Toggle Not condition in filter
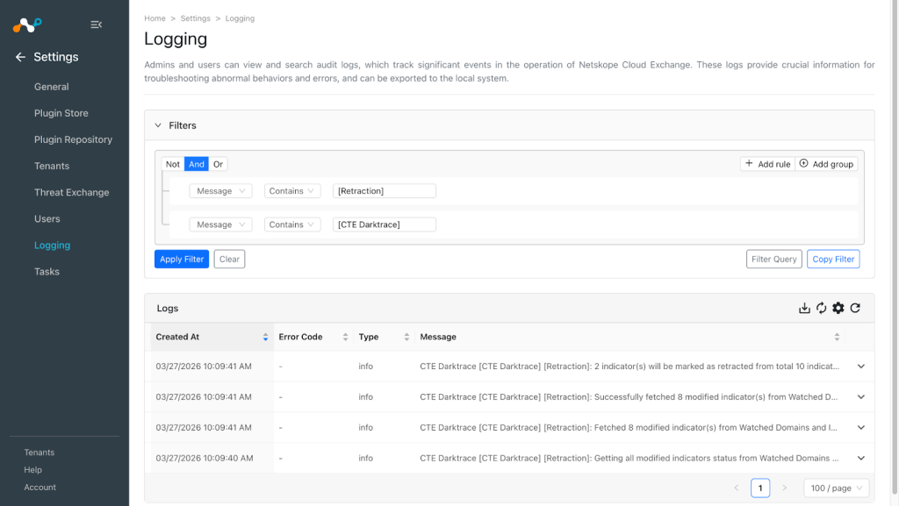This screenshot has width=899, height=506. [173, 164]
